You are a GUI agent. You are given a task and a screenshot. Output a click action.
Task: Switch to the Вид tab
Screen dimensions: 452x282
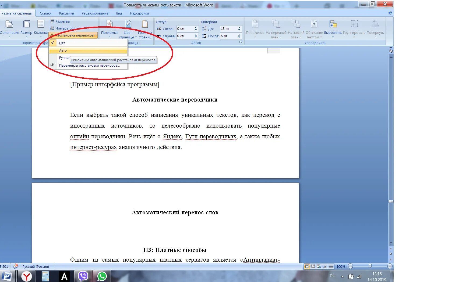119,13
